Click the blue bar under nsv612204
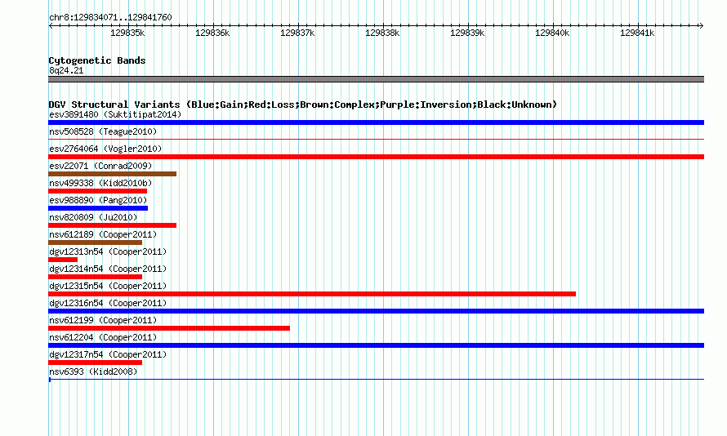Image resolution: width=727 pixels, height=436 pixels. [x=376, y=345]
